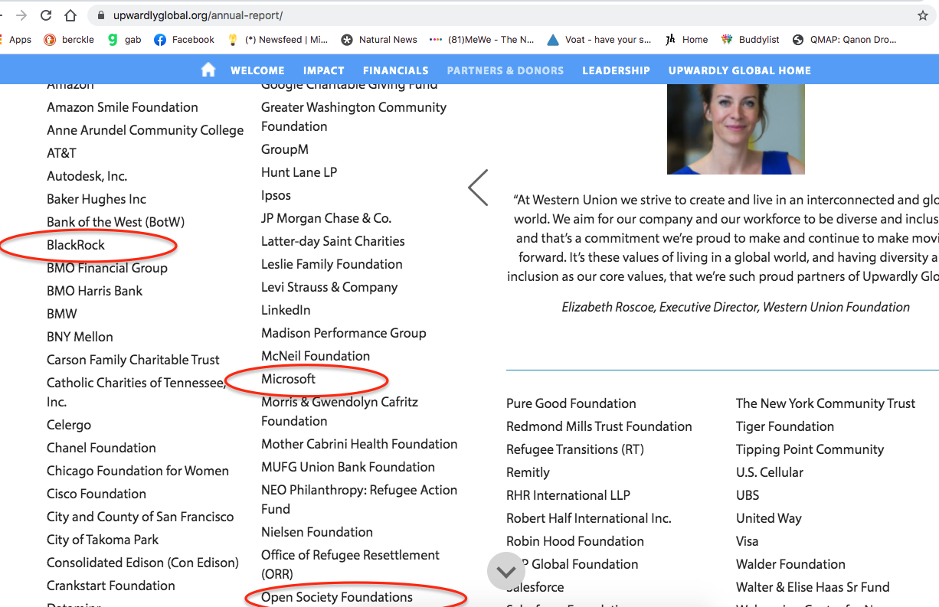This screenshot has width=939, height=607.
Task: Open the Facebook bookmark
Action: 185,40
